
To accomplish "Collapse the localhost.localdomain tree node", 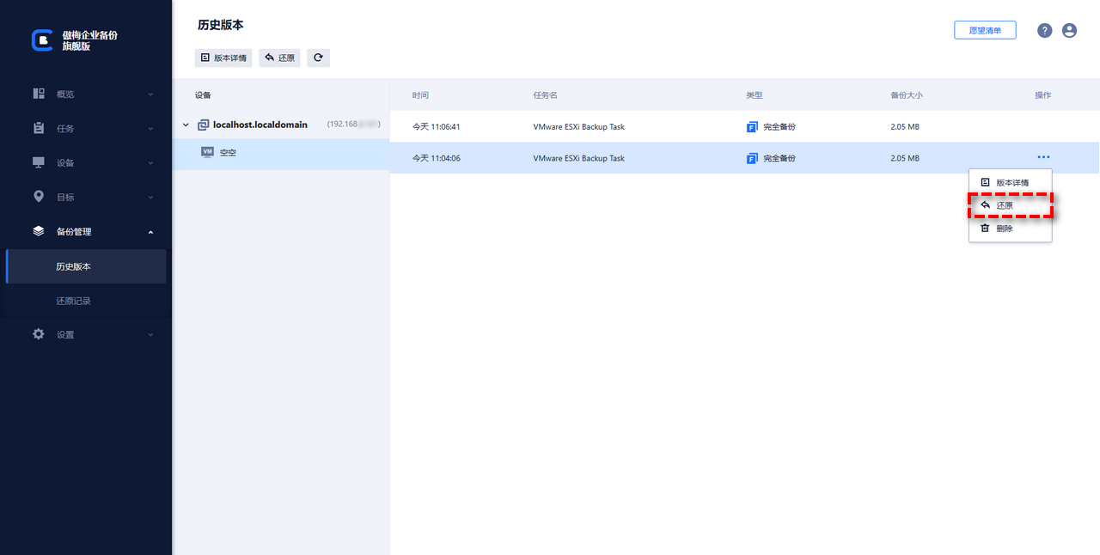I will (186, 125).
